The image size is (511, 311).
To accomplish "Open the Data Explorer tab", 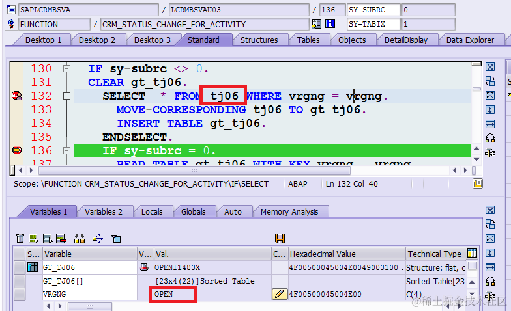I will tap(470, 40).
